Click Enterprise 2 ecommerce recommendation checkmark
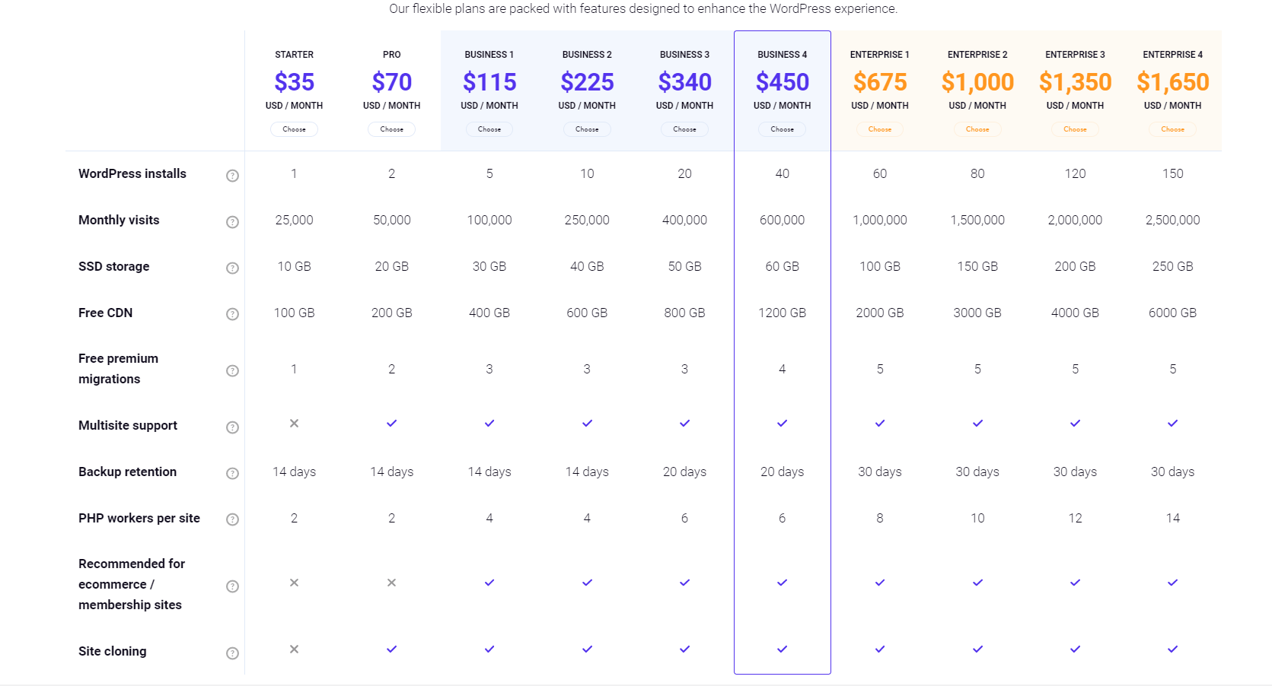This screenshot has width=1272, height=686. pos(977,583)
